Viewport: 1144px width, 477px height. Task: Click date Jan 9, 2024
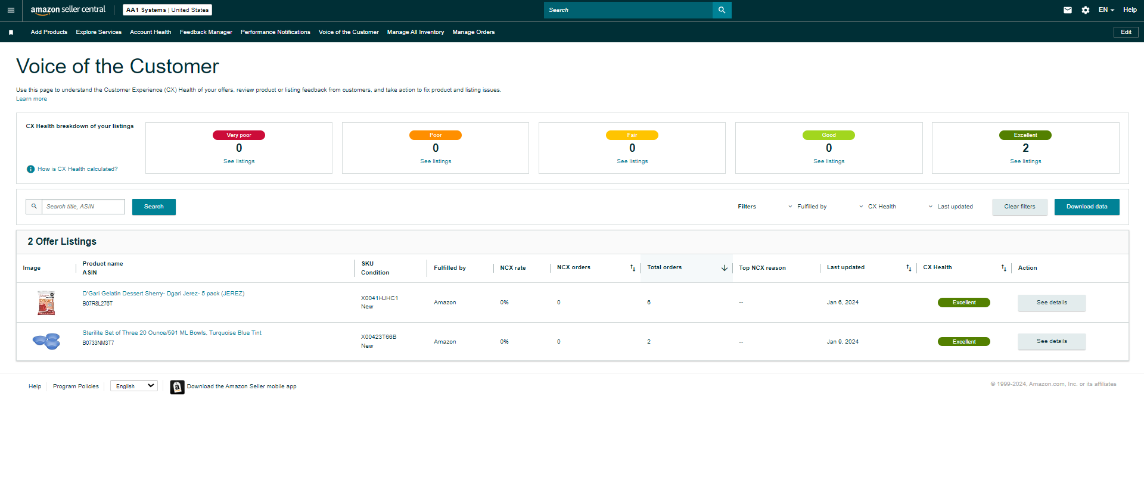843,342
